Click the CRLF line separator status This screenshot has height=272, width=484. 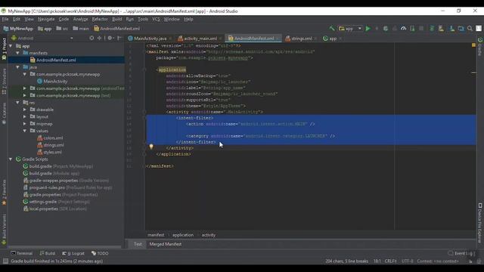(x=390, y=261)
